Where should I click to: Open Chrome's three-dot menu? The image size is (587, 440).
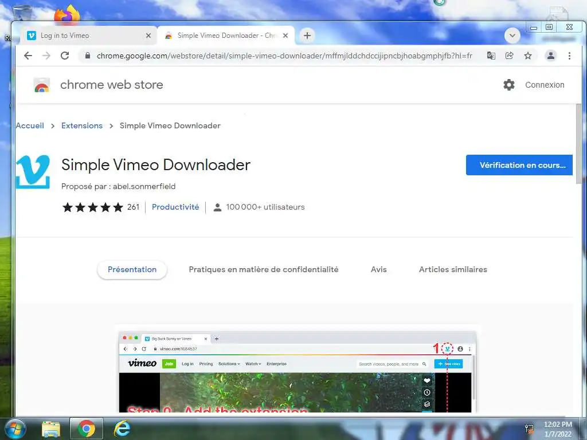[569, 56]
